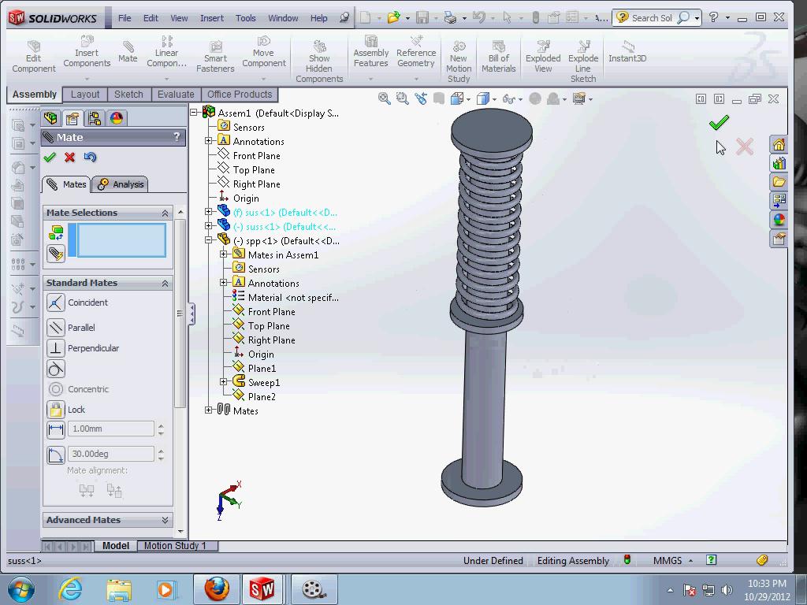Open the DisplayManager tab icon
The width and height of the screenshot is (807, 605).
(x=117, y=118)
